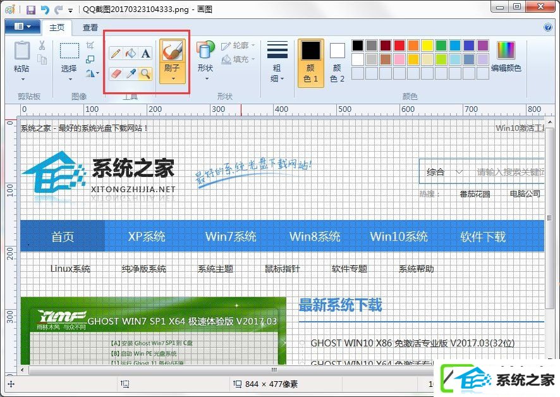Select the Magnifier tool
560x397 pixels.
(x=146, y=74)
